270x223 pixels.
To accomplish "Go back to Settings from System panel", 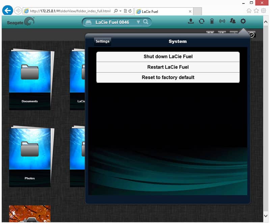I will (x=103, y=41).
